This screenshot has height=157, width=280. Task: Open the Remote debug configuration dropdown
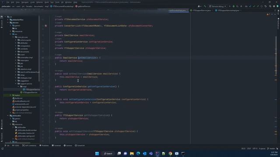click(x=217, y=6)
